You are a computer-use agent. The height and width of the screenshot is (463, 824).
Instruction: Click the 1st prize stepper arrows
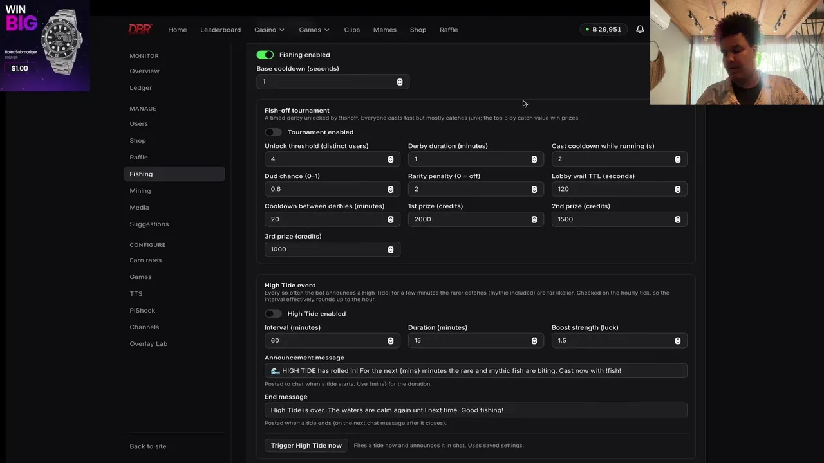(534, 219)
